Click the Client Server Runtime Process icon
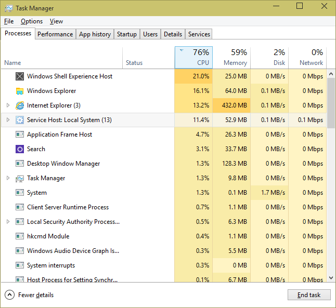This screenshot has width=336, height=308. tap(20, 207)
